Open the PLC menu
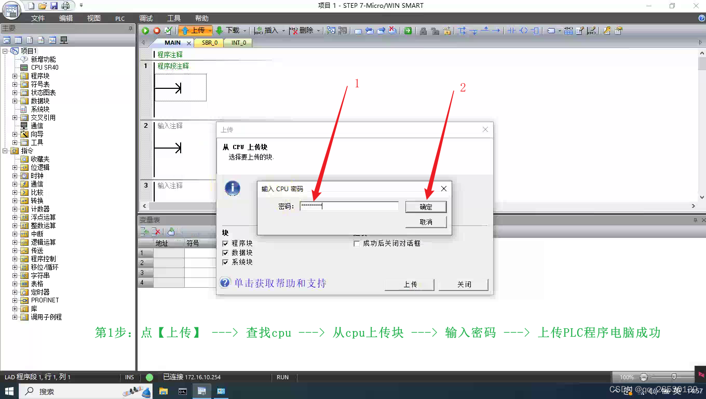Viewport: 706px width, 399px height. [x=120, y=18]
